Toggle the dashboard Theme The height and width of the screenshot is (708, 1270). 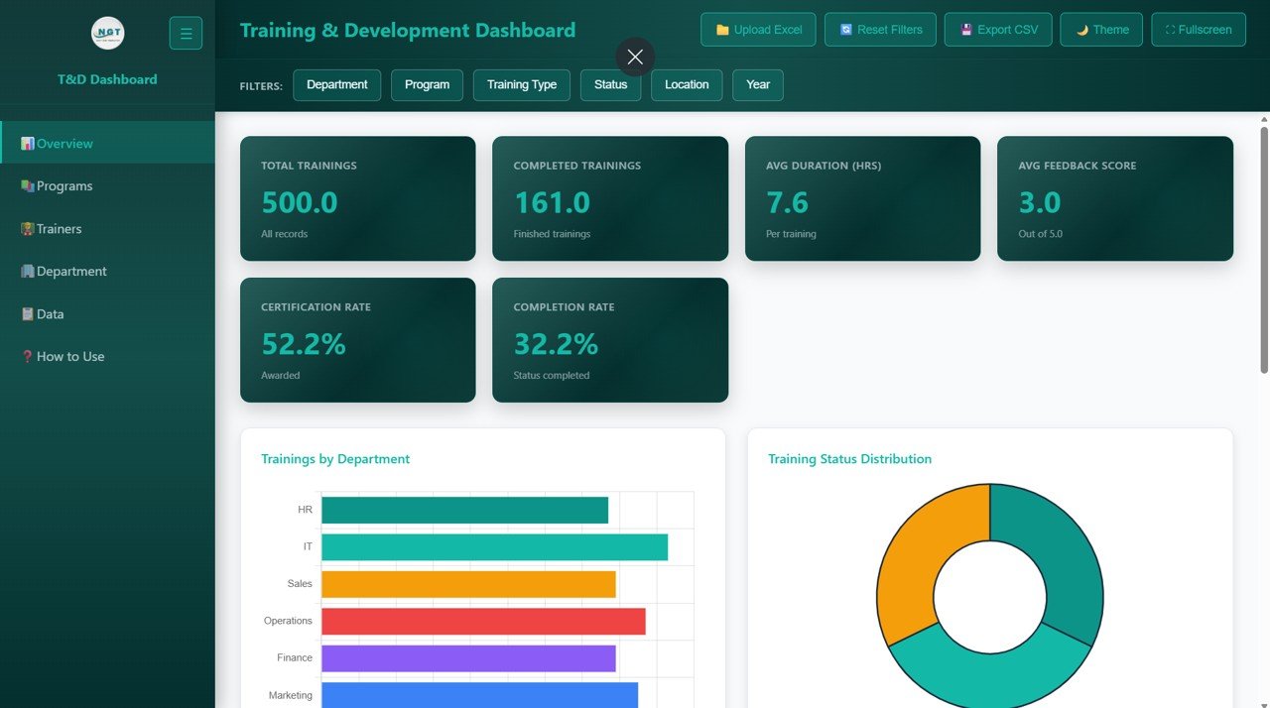coord(1101,30)
